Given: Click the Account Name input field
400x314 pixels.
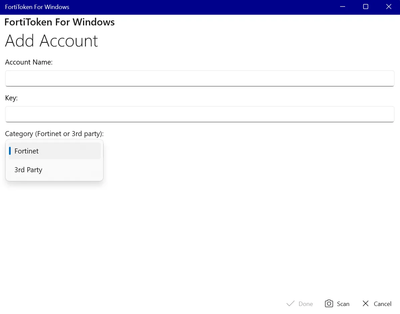Looking at the screenshot, I should tap(200, 79).
